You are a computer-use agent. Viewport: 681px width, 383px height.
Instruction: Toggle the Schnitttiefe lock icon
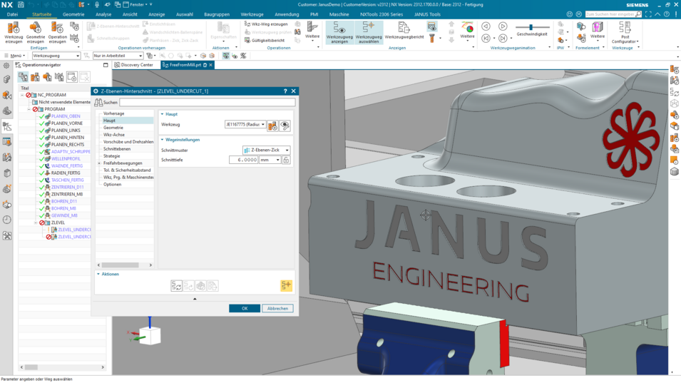286,160
